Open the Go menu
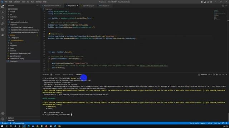 tap(28, 2)
